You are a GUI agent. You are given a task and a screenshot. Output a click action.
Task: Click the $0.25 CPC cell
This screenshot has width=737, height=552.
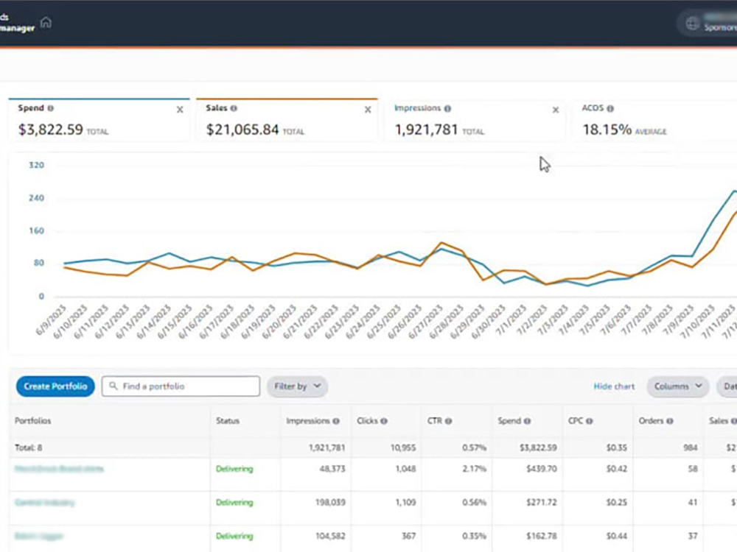(617, 502)
